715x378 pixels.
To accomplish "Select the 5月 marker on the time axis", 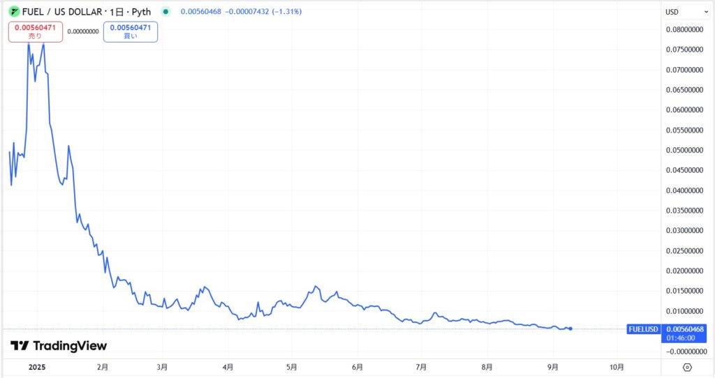I will pyautogui.click(x=292, y=367).
